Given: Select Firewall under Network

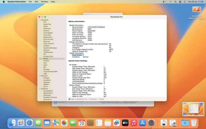Looking at the screenshot, I should (46, 78).
